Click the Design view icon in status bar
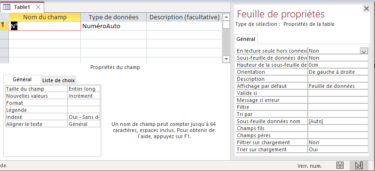Viewport: 375px width, 171px height. [x=359, y=165]
